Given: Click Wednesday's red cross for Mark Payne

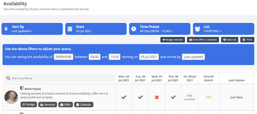Looking at the screenshot, I should point(157,97).
